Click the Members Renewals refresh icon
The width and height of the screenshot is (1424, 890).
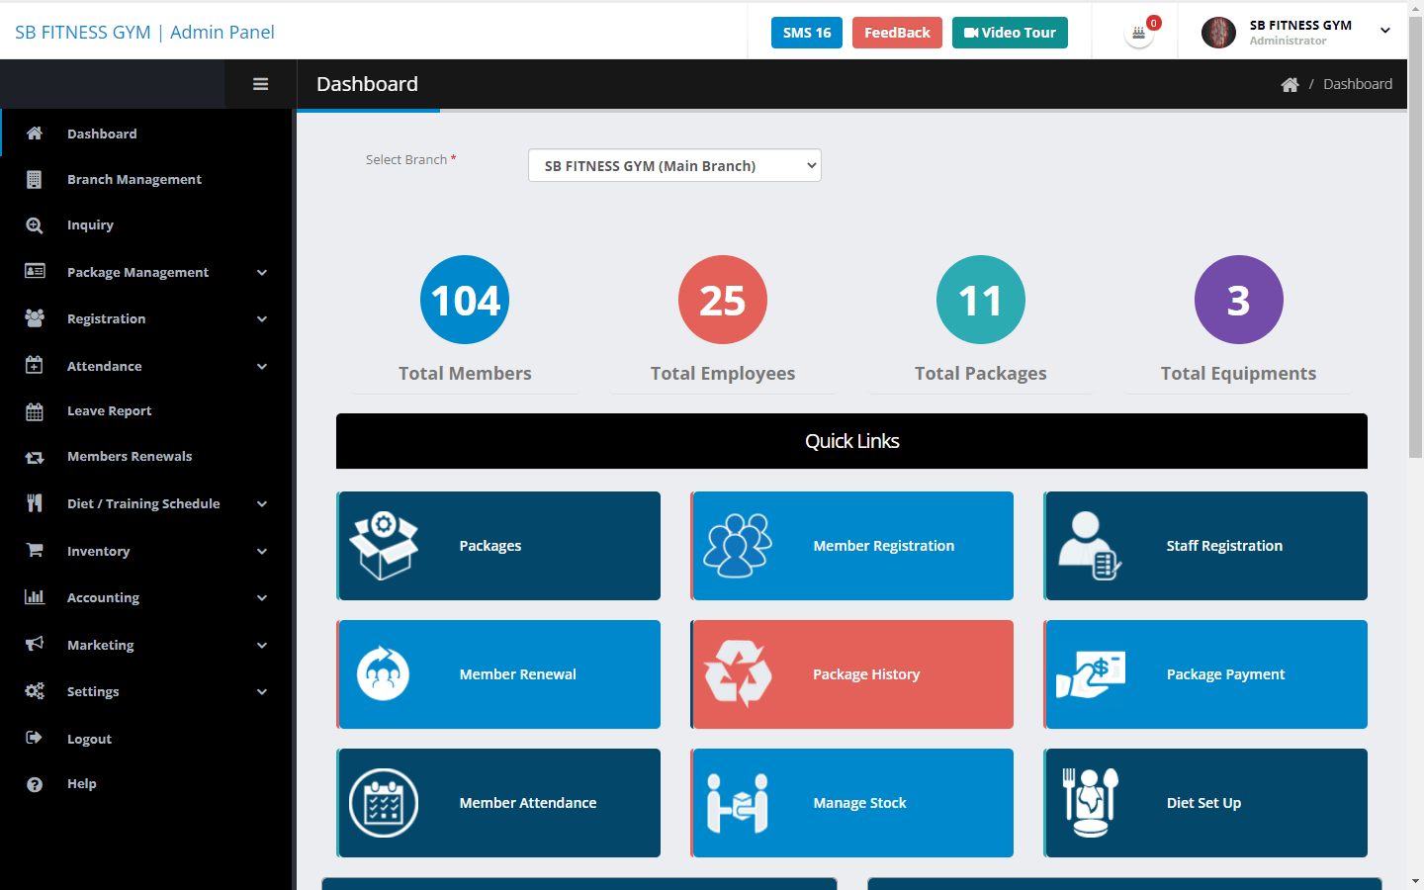[x=35, y=456]
